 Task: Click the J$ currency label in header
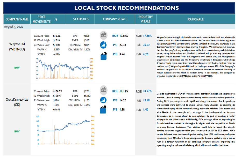pyautogui.click(x=56, y=19)
